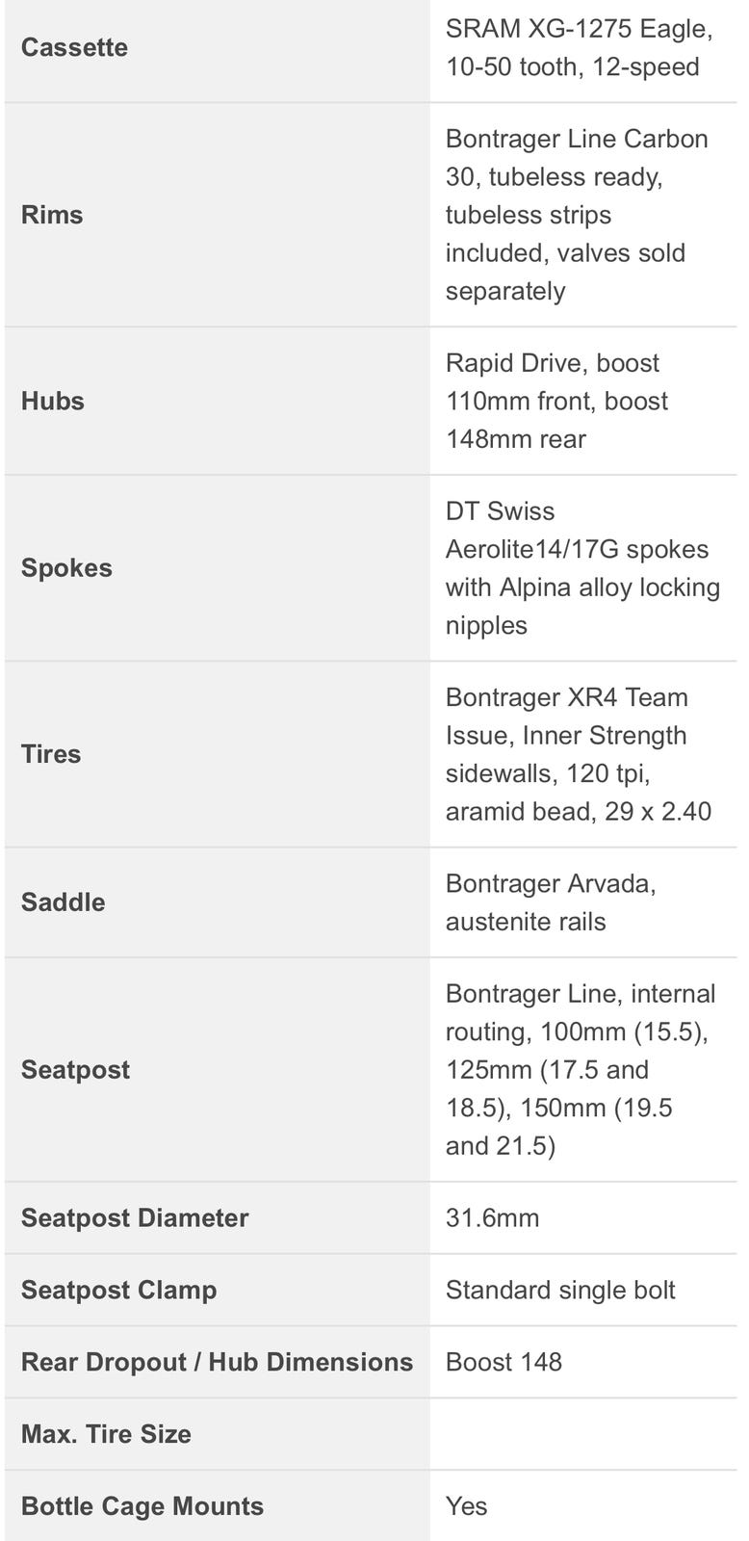The image size is (749, 1541).
Task: Click the Bontrager Arvada saddle value
Action: (x=551, y=902)
